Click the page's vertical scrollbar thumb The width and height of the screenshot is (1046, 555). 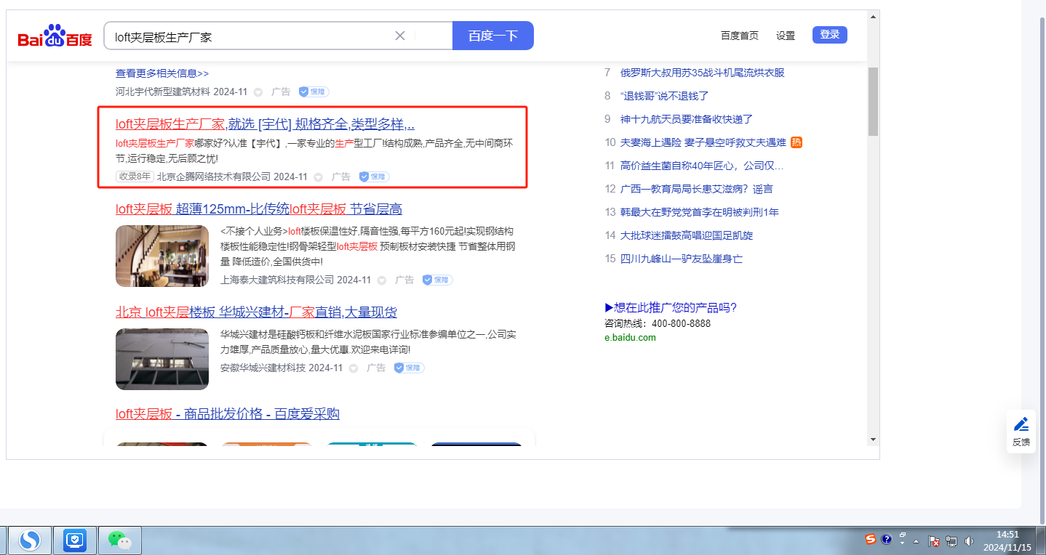pyautogui.click(x=873, y=102)
